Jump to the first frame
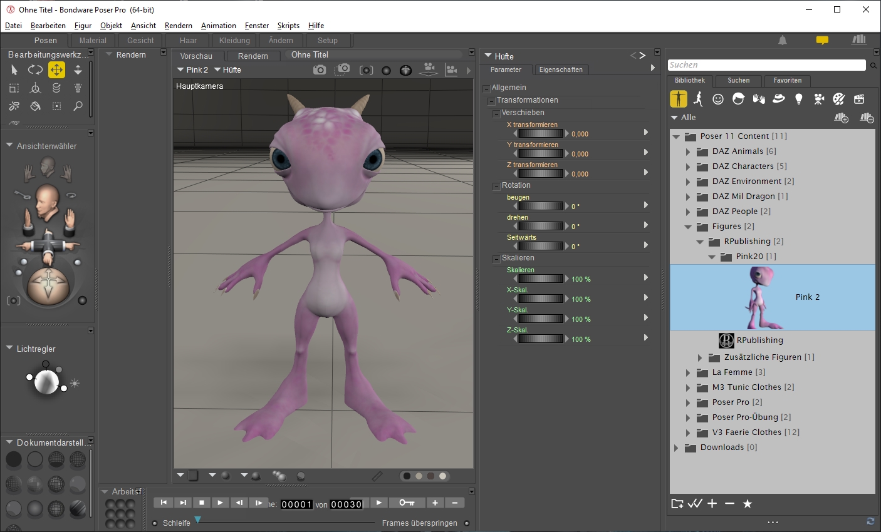The height and width of the screenshot is (532, 881). coord(164,503)
